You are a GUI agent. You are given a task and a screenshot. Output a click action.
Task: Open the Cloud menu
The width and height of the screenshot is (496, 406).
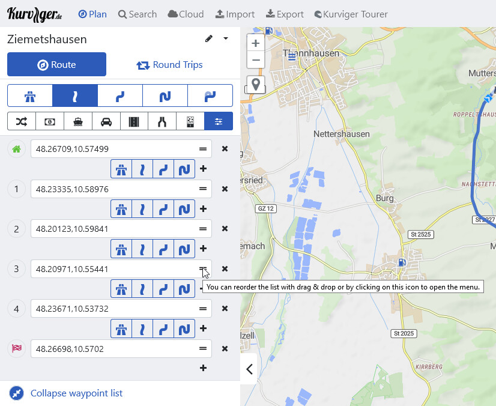(186, 14)
